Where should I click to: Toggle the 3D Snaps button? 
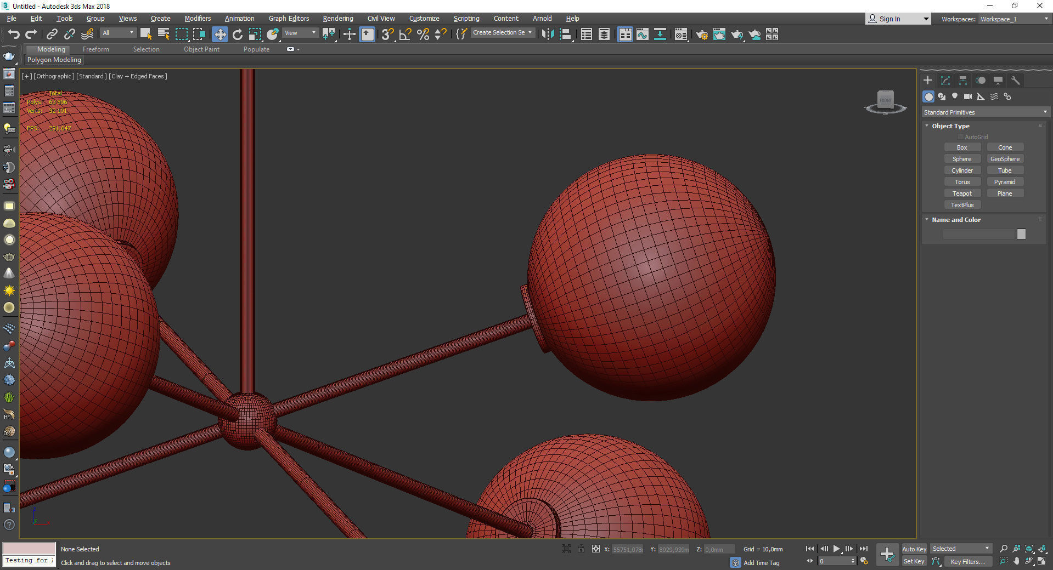(387, 34)
